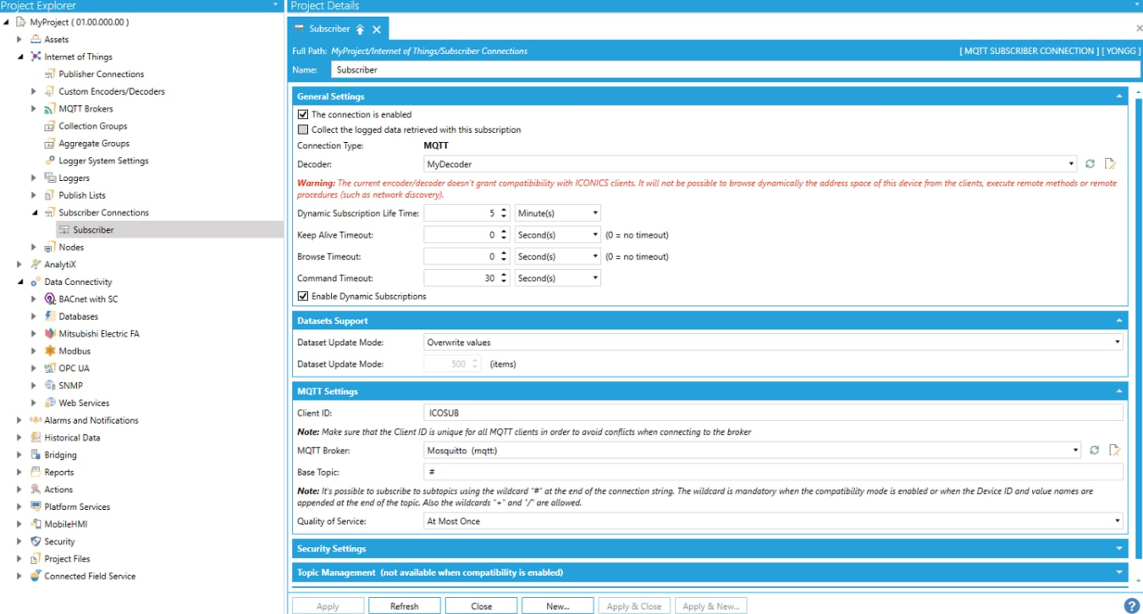This screenshot has width=1143, height=614.
Task: Click the Apply & Close button
Action: 634,606
